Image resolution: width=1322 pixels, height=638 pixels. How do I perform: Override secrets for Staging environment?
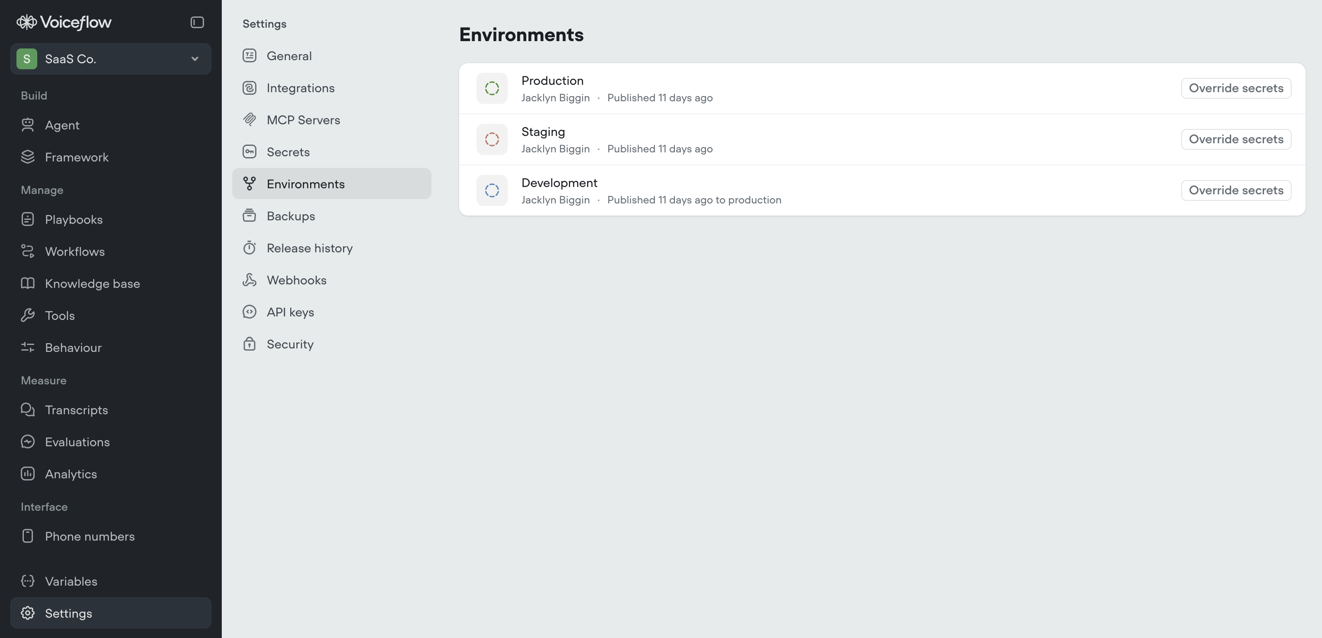pyautogui.click(x=1235, y=139)
